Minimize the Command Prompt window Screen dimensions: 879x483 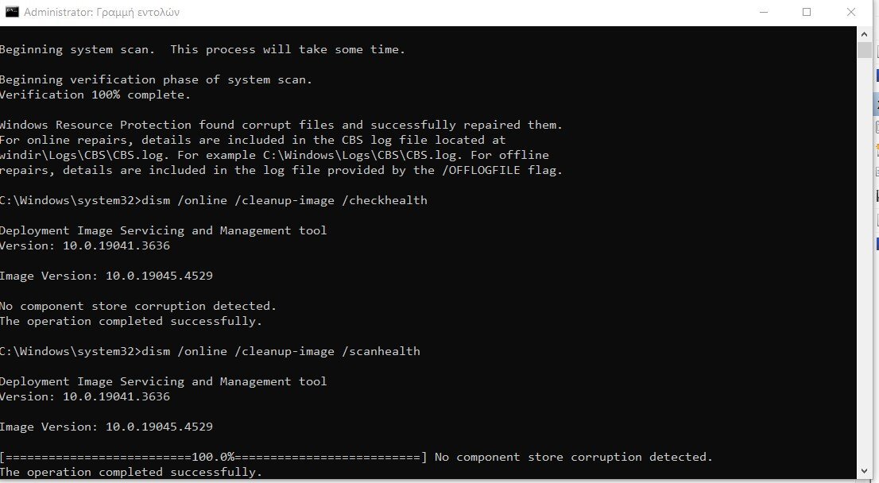[x=764, y=12]
